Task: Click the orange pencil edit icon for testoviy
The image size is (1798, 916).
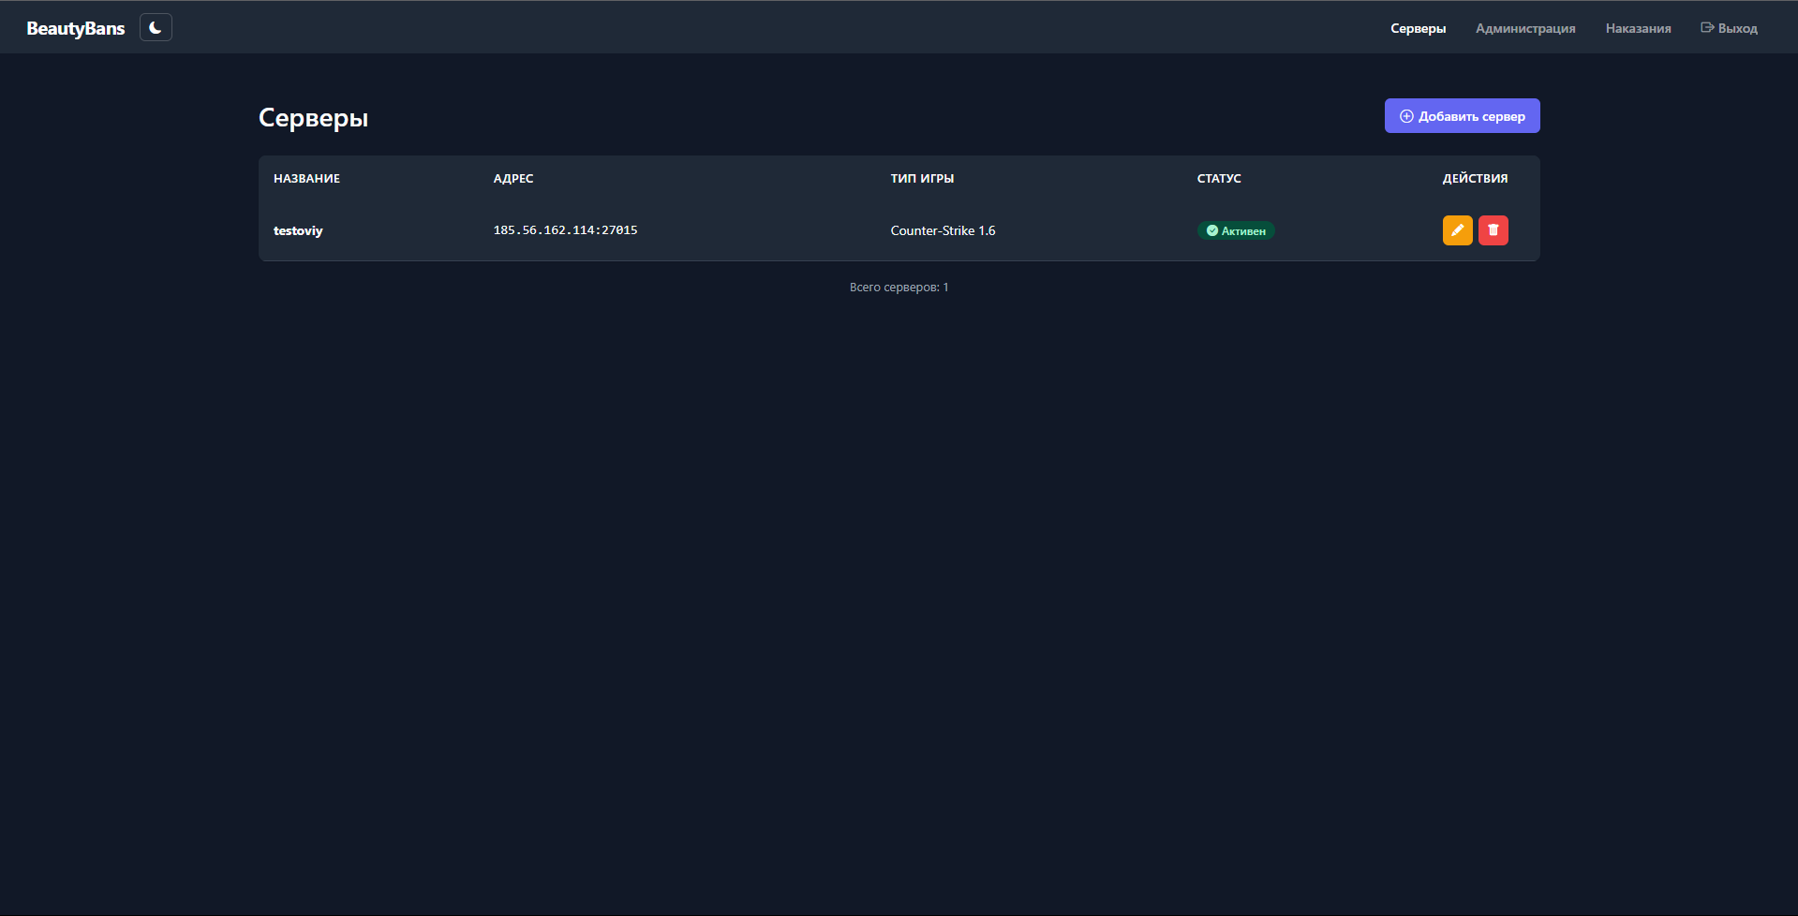Action: 1457,230
